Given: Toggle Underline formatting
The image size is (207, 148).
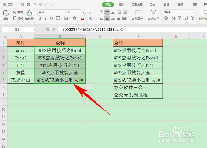Looking at the screenshot, I should coord(51,18).
